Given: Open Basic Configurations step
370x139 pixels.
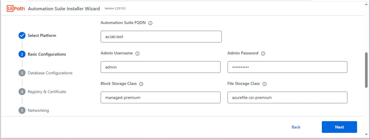Looking at the screenshot, I should click(x=47, y=54).
